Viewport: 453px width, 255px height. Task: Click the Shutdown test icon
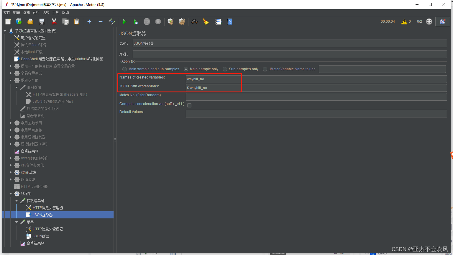tap(158, 22)
